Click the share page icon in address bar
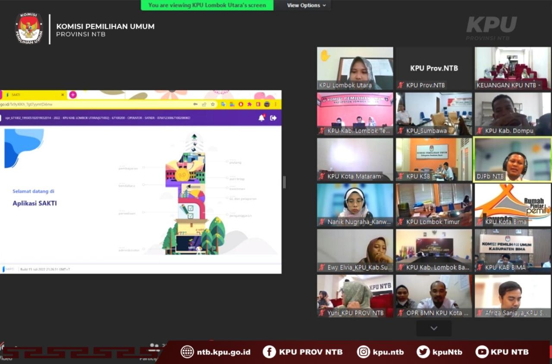The width and height of the screenshot is (552, 364). 204,104
